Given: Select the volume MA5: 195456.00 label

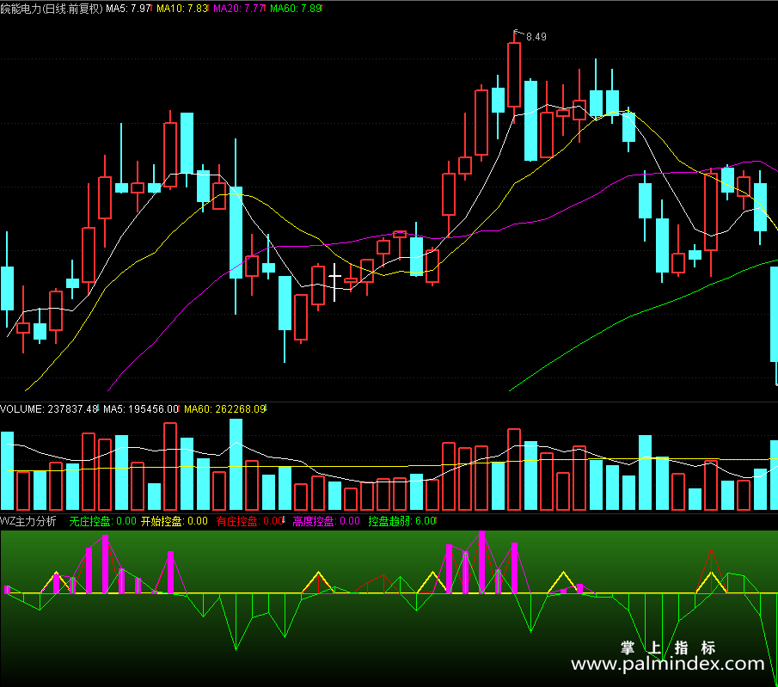Looking at the screenshot, I should 141,409.
